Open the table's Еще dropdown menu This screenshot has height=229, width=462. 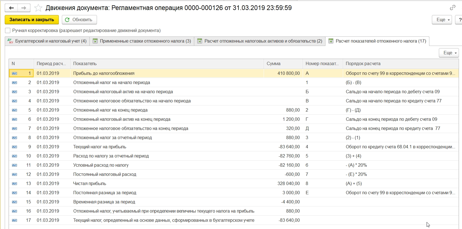point(449,53)
